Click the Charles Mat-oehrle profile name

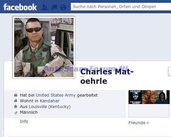coord(107,76)
